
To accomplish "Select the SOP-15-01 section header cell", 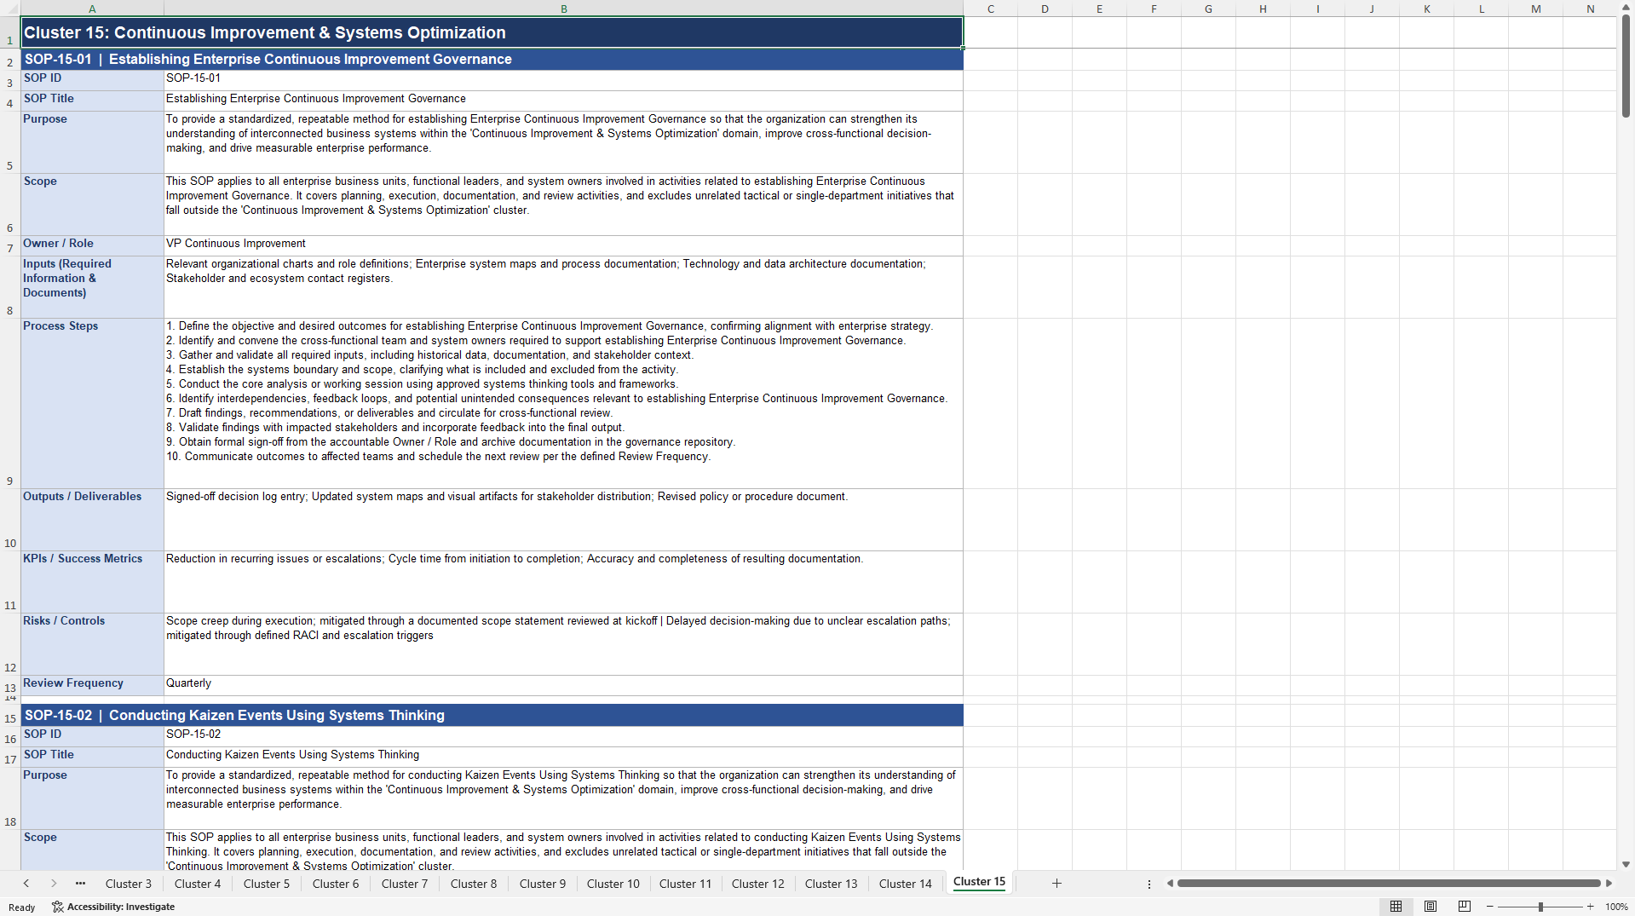I will (492, 59).
